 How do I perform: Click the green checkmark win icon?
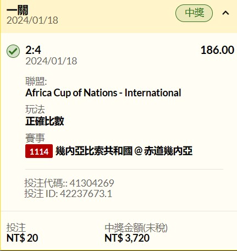[13, 51]
